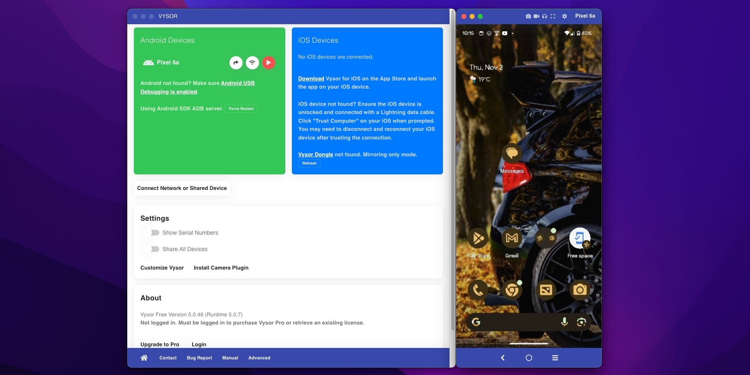Click the home icon in Vysor's bottom bar
Screen dimensions: 750x375
pos(144,357)
